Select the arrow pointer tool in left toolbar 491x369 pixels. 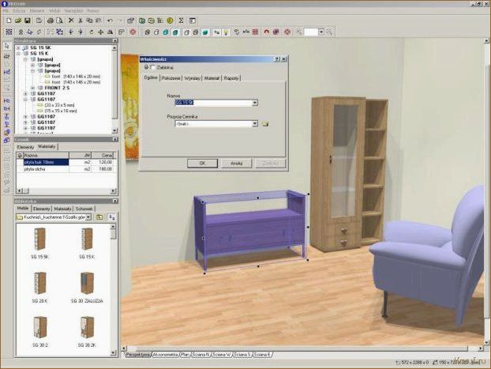point(7,47)
